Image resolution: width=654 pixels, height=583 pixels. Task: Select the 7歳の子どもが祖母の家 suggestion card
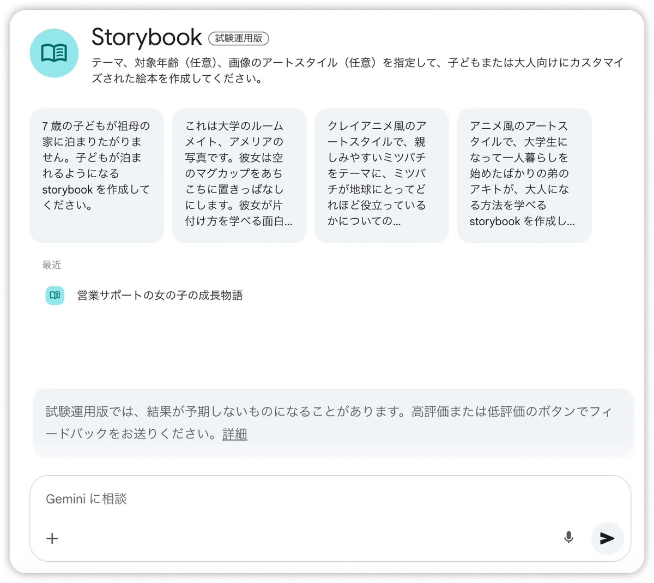tap(97, 175)
